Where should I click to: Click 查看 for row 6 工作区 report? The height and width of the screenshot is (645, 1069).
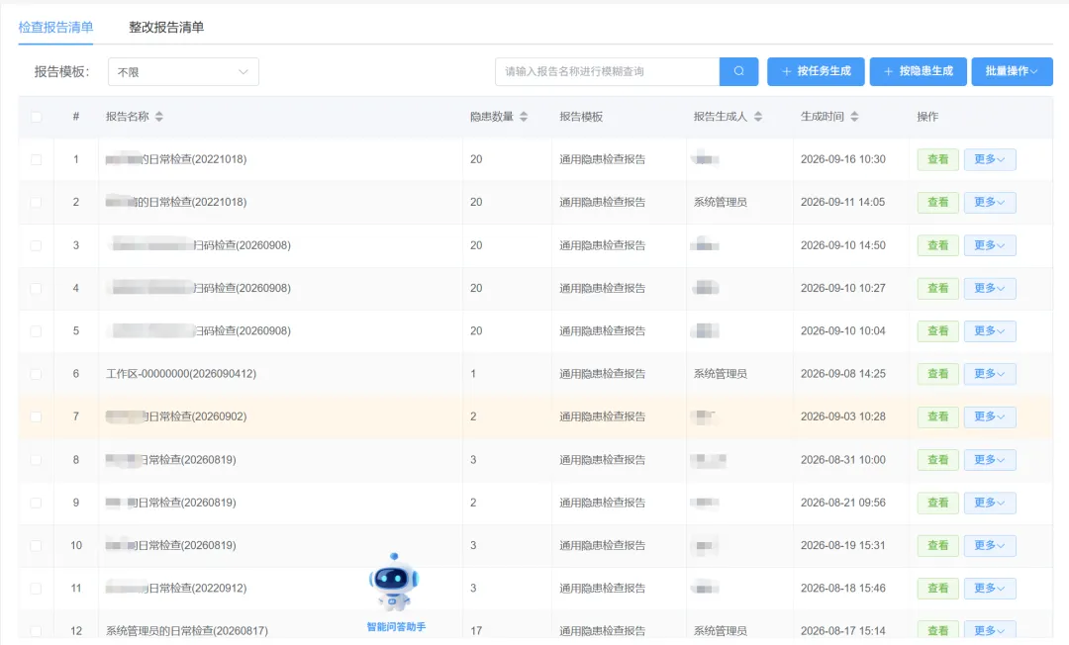(938, 374)
